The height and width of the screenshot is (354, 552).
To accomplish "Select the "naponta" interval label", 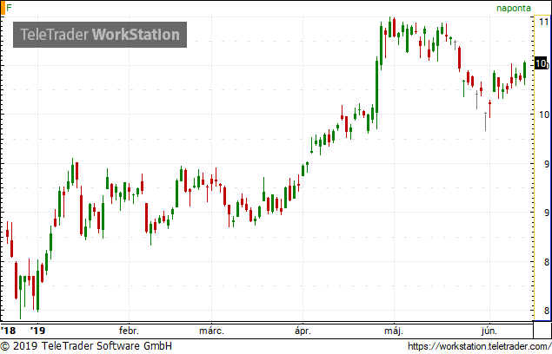I will [513, 9].
